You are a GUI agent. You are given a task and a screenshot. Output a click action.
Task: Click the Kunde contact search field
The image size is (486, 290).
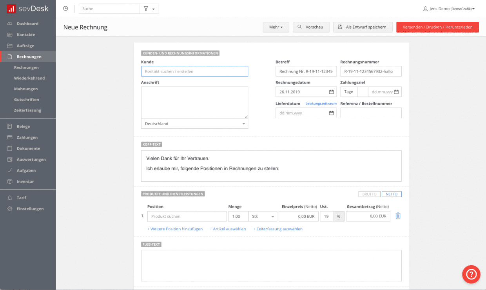(x=194, y=71)
